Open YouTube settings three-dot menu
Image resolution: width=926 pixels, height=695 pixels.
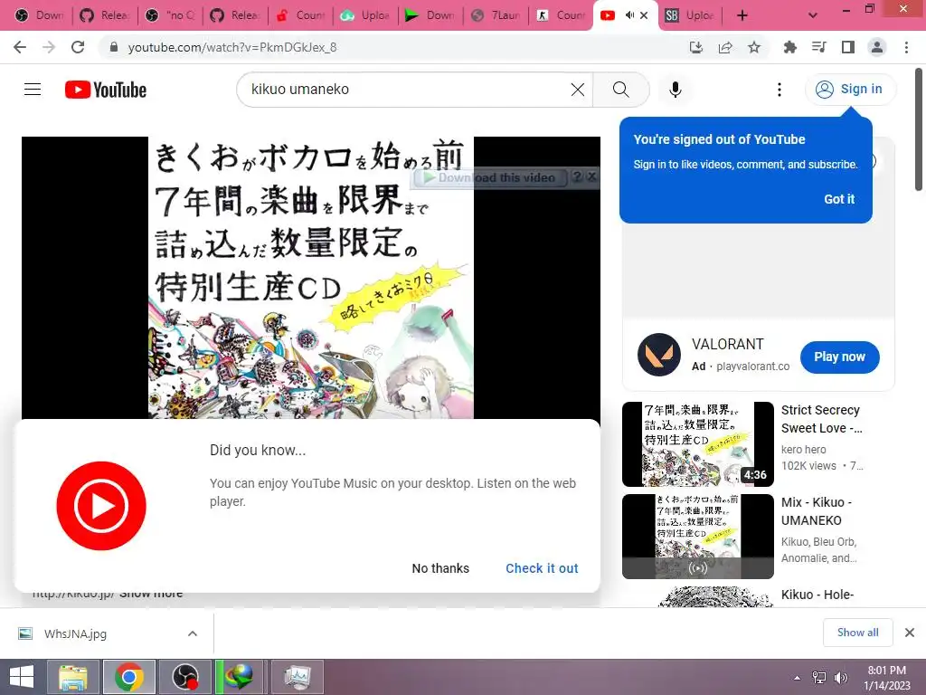pos(779,90)
